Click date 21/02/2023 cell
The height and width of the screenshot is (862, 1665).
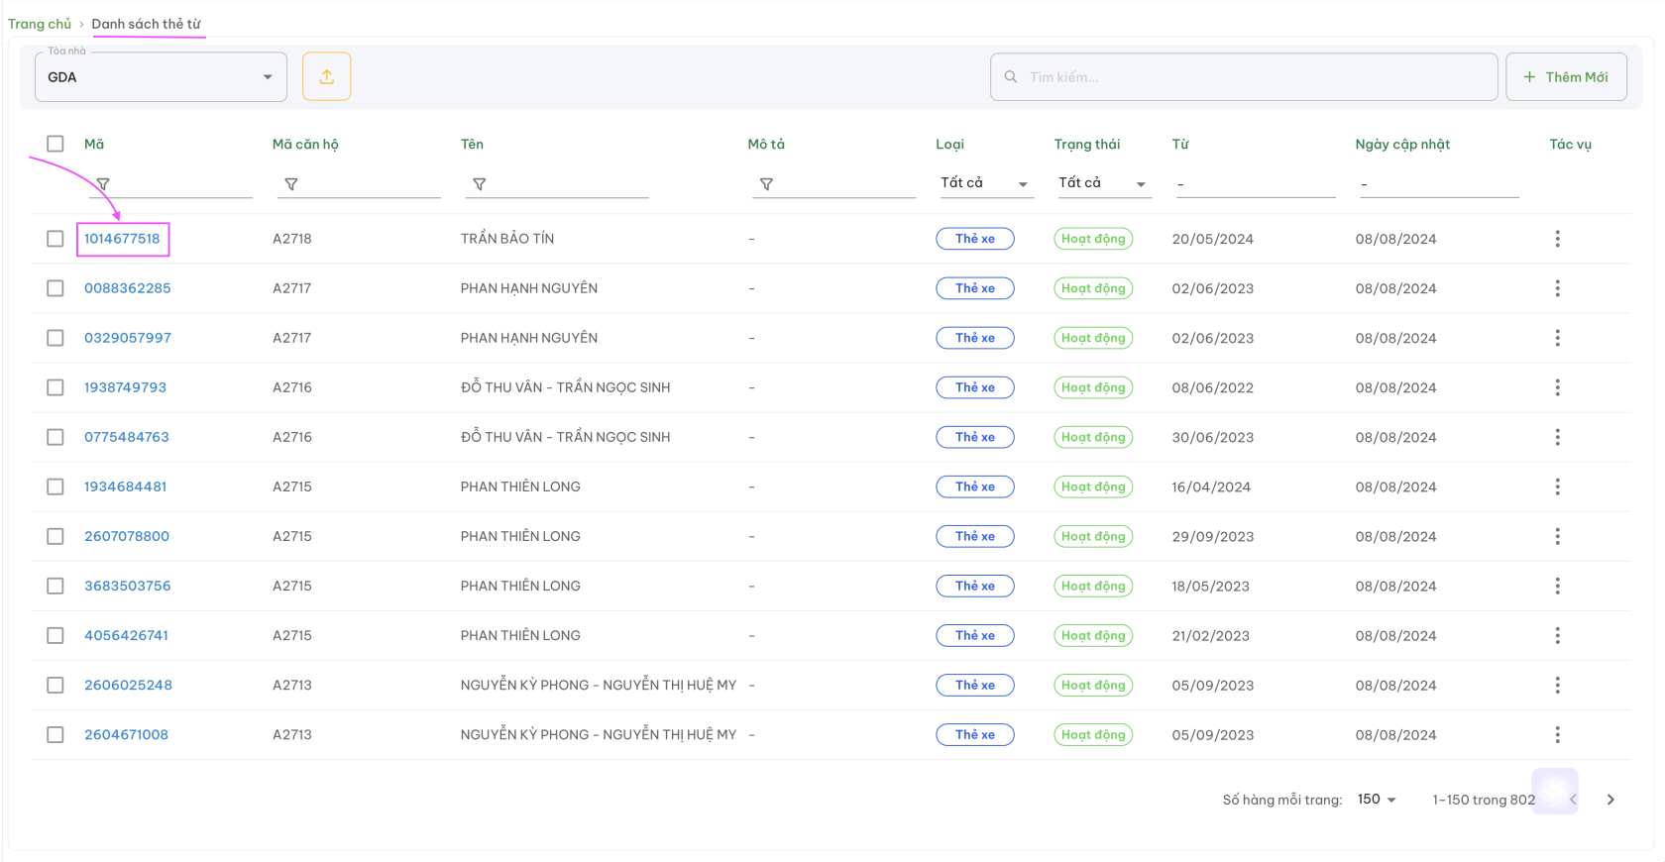pyautogui.click(x=1211, y=635)
